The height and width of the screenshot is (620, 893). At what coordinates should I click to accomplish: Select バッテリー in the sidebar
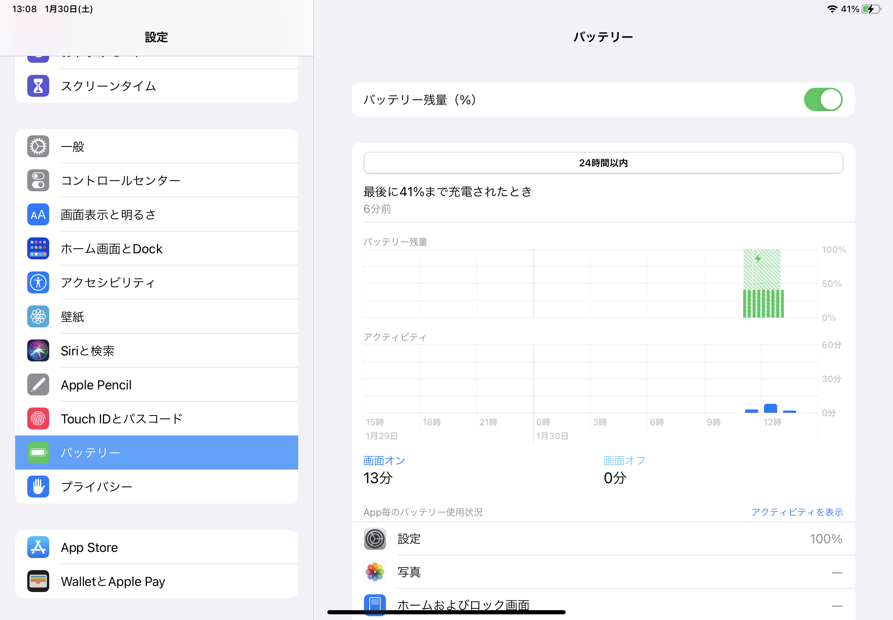coord(156,452)
